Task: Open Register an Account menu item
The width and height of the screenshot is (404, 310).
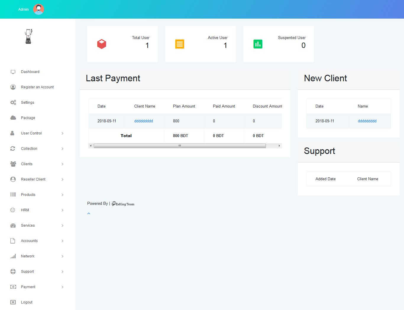Action: (37, 87)
